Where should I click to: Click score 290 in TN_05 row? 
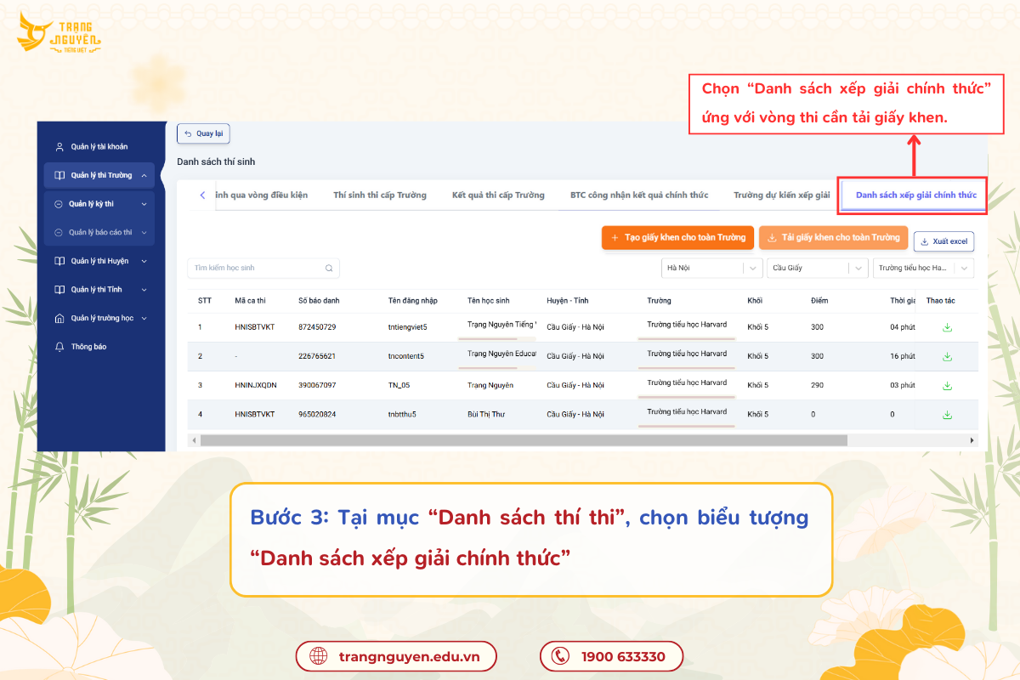(x=817, y=385)
